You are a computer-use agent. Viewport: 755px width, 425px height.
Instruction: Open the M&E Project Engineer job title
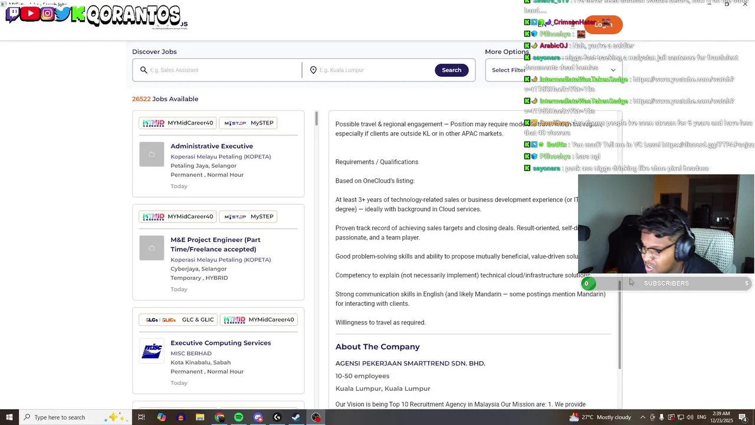point(215,244)
